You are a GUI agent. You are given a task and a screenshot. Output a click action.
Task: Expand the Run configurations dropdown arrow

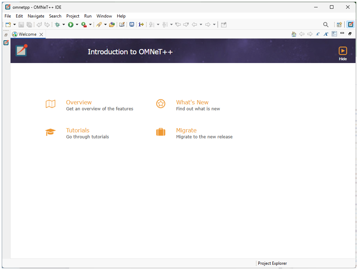tap(77, 25)
